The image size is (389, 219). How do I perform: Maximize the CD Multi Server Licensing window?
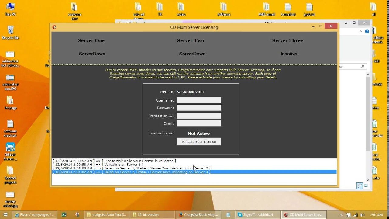tap(321, 26)
